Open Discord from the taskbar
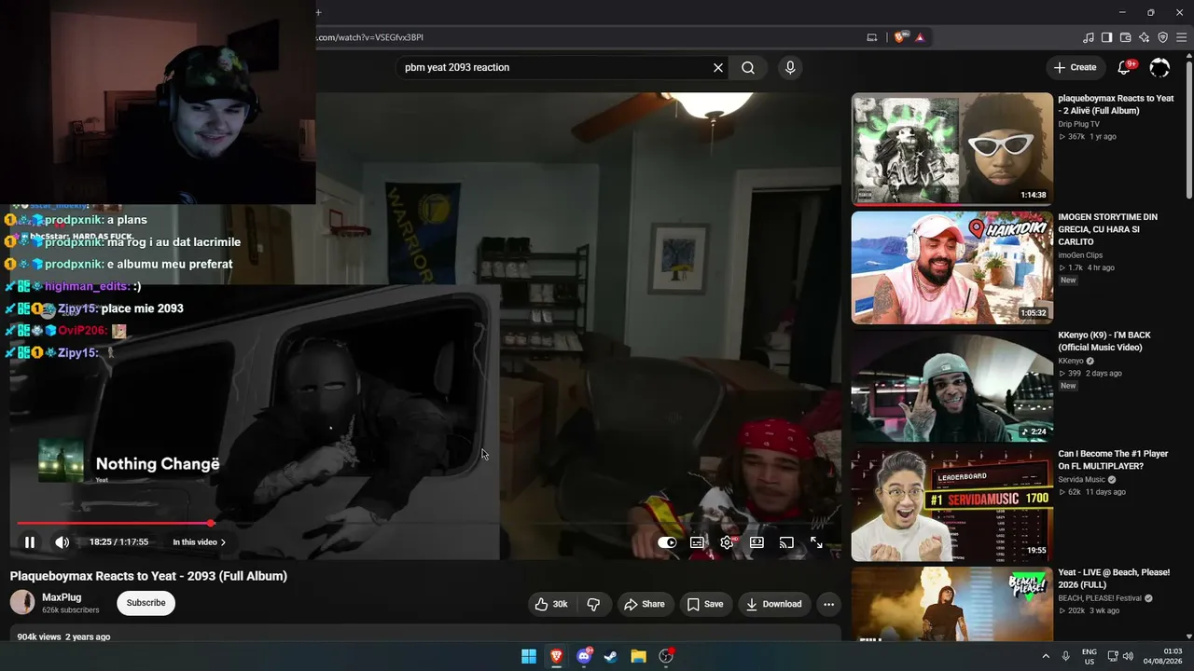 coord(584,656)
